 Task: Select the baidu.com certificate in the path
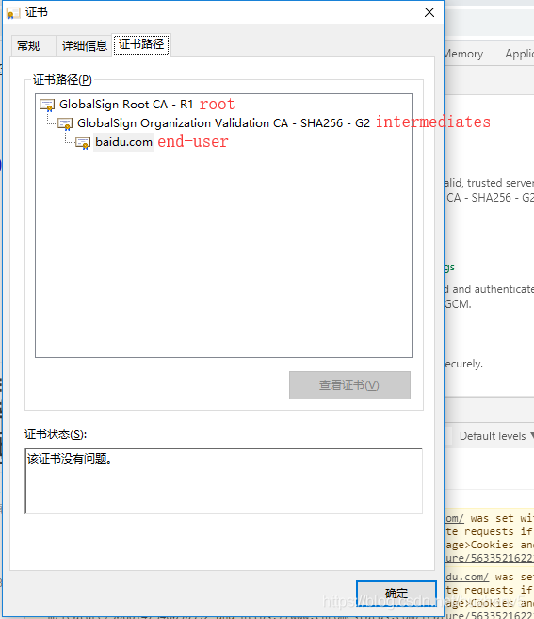coord(124,142)
